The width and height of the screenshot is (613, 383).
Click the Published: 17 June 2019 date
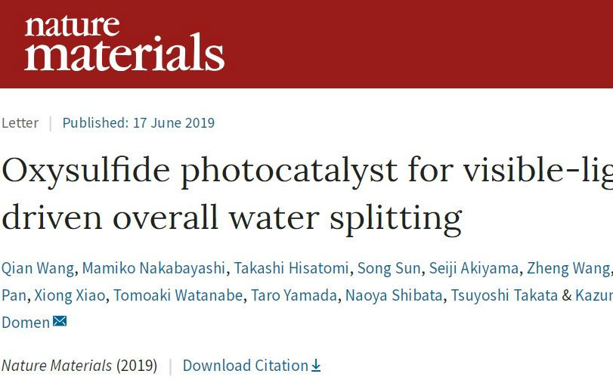tap(138, 122)
